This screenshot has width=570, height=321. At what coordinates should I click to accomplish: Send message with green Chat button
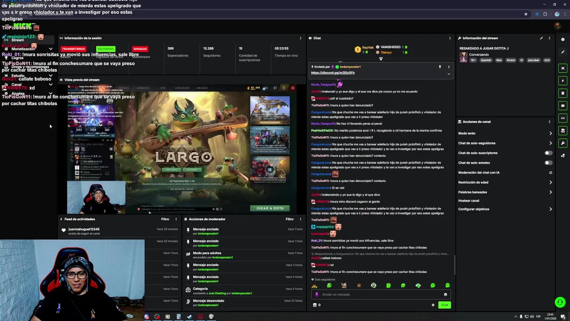444,305
